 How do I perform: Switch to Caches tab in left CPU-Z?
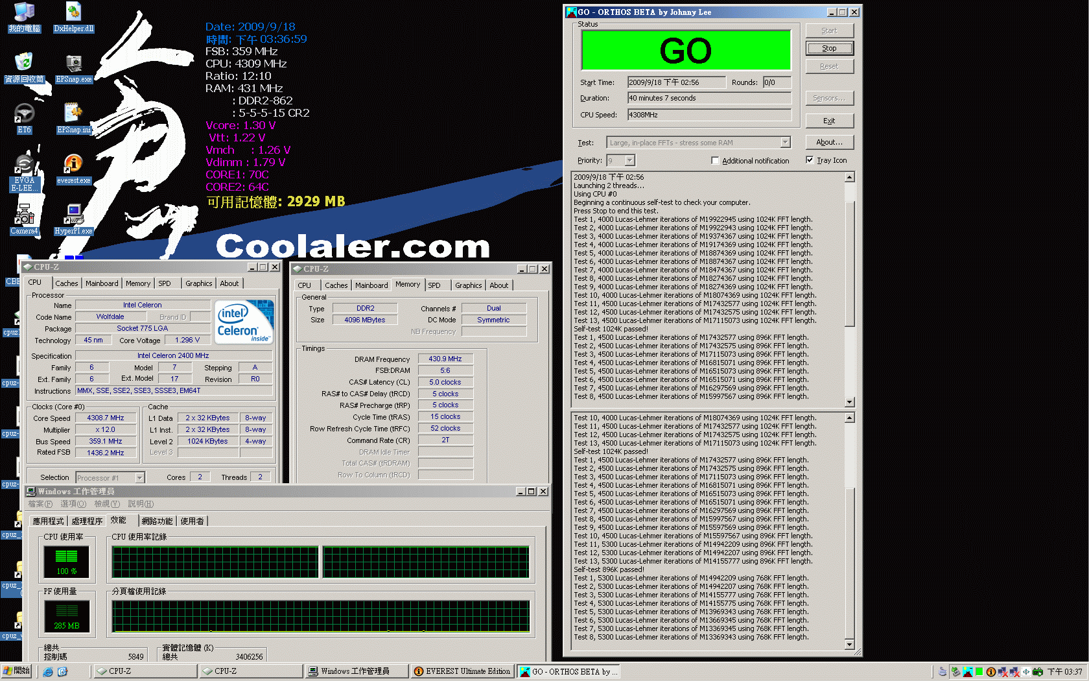click(66, 283)
